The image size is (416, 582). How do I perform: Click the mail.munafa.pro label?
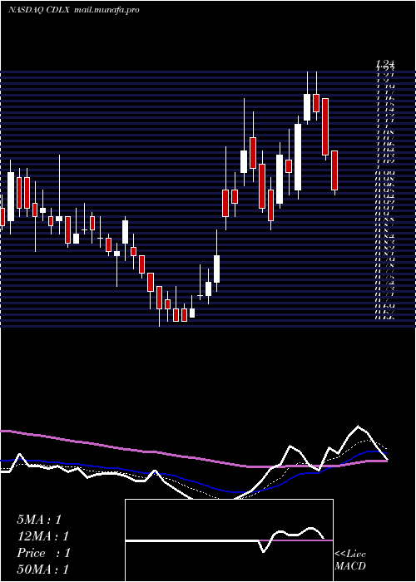pos(106,10)
